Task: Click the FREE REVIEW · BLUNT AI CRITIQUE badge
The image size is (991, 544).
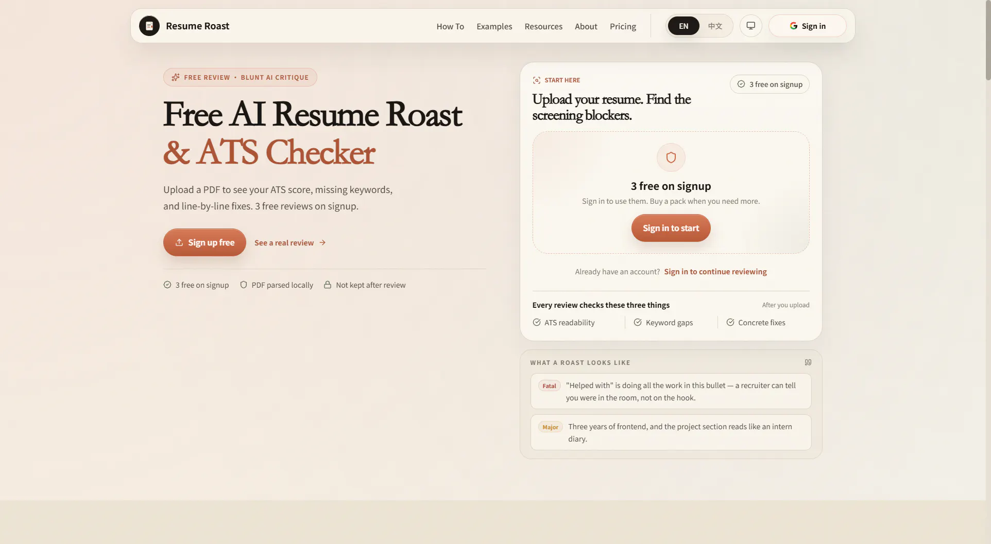Action: pos(240,77)
